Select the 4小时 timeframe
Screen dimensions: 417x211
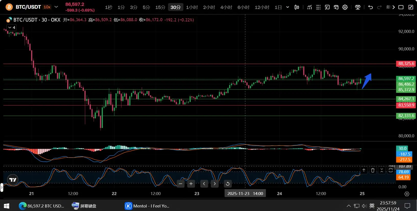point(226,7)
